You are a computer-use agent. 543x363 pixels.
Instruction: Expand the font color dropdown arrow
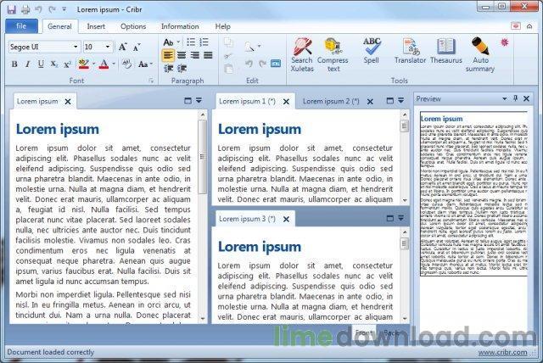(114, 64)
